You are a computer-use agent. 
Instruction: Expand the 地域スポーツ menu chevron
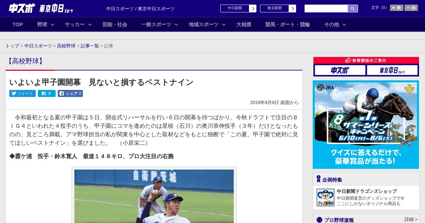tap(224, 25)
